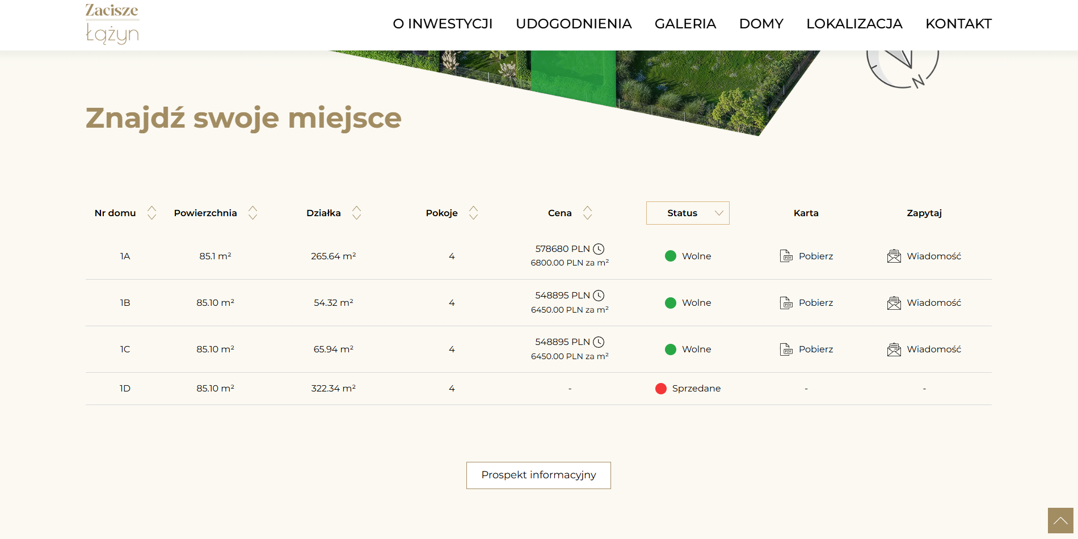The image size is (1078, 539).
Task: Click the 578680 PLN price
Action: pos(562,249)
